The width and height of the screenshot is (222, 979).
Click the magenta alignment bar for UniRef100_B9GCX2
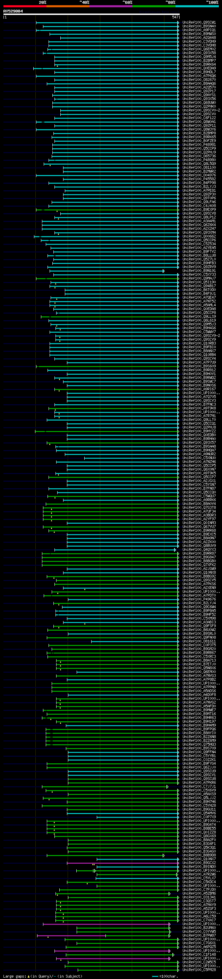pyautogui.click(x=123, y=863)
